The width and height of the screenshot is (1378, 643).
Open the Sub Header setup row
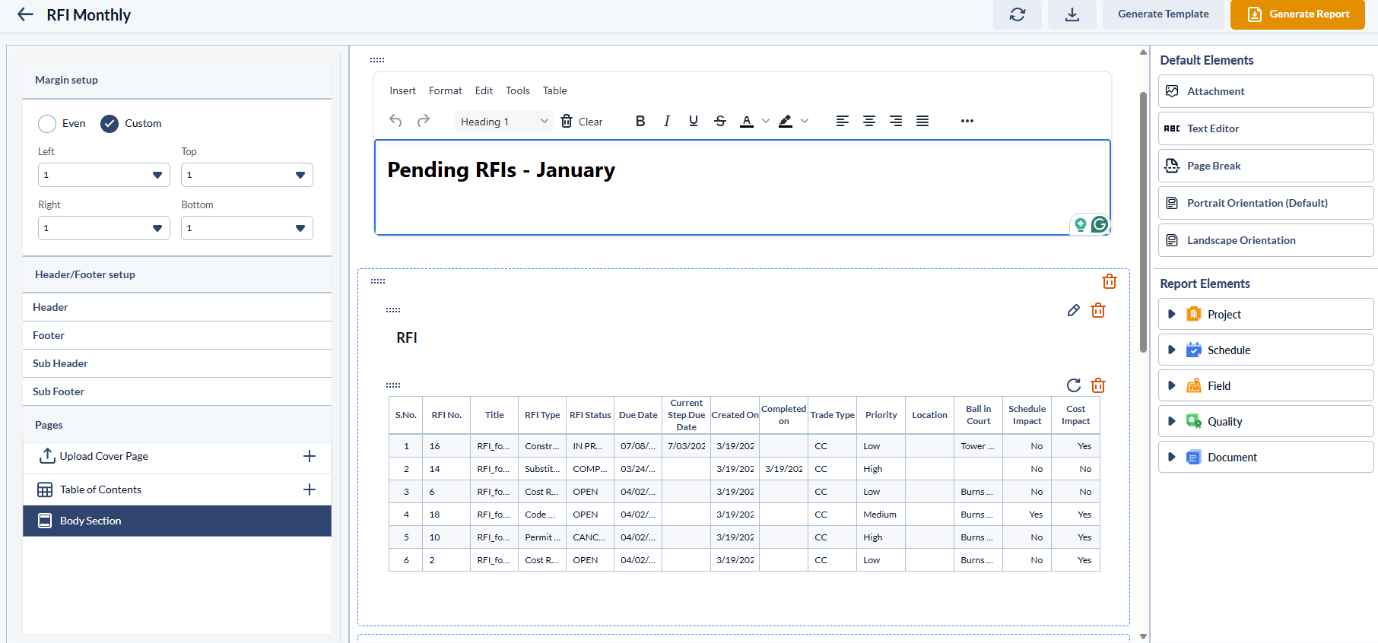177,363
